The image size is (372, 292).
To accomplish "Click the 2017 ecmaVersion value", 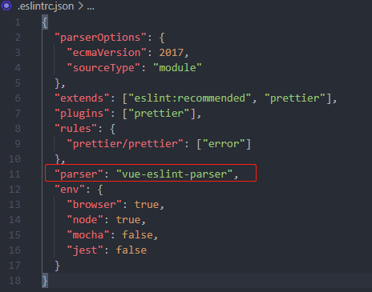I will pyautogui.click(x=172, y=53).
